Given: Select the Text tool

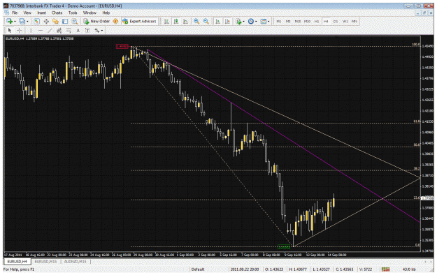Looking at the screenshot, I should (78, 30).
